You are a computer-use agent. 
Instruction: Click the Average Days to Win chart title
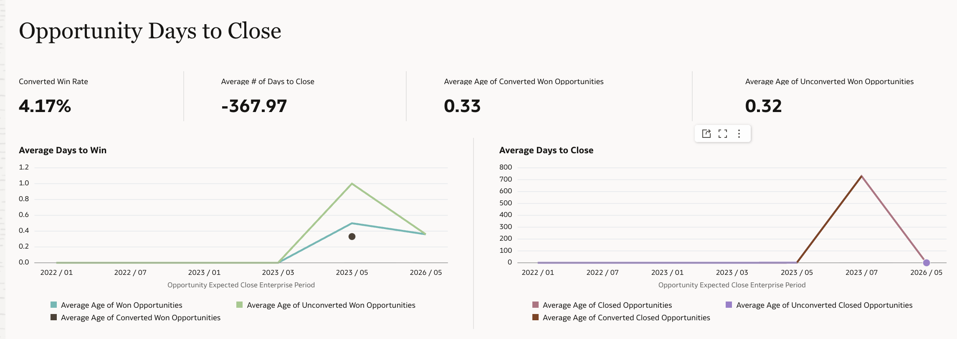coord(63,150)
